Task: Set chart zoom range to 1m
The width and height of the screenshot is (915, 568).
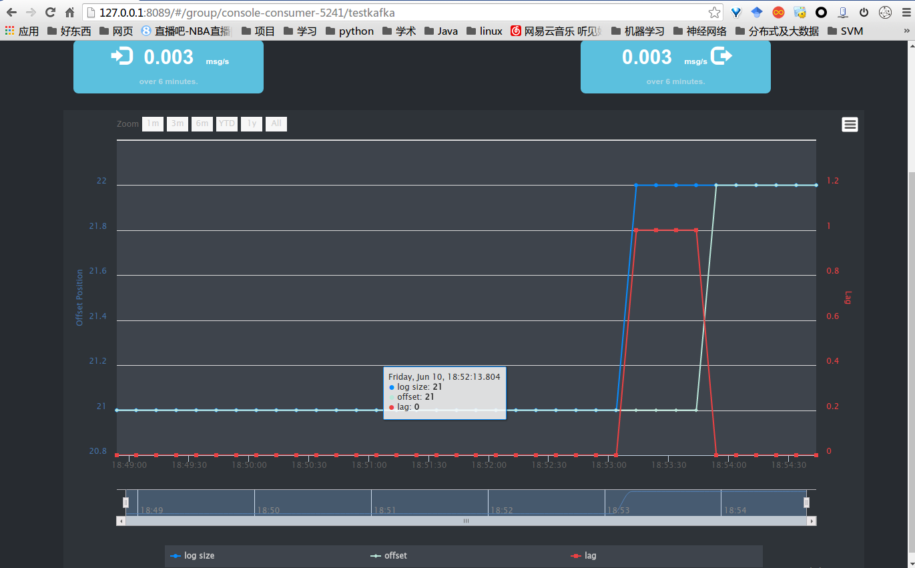Action: tap(153, 123)
